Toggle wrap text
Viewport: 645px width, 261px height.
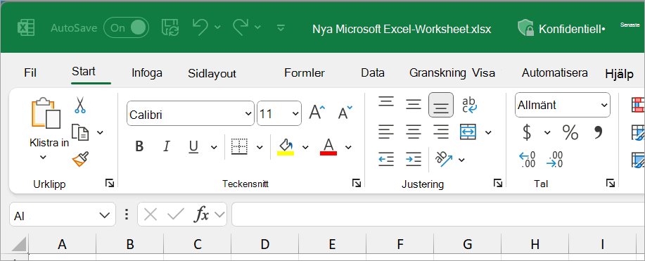pos(469,105)
